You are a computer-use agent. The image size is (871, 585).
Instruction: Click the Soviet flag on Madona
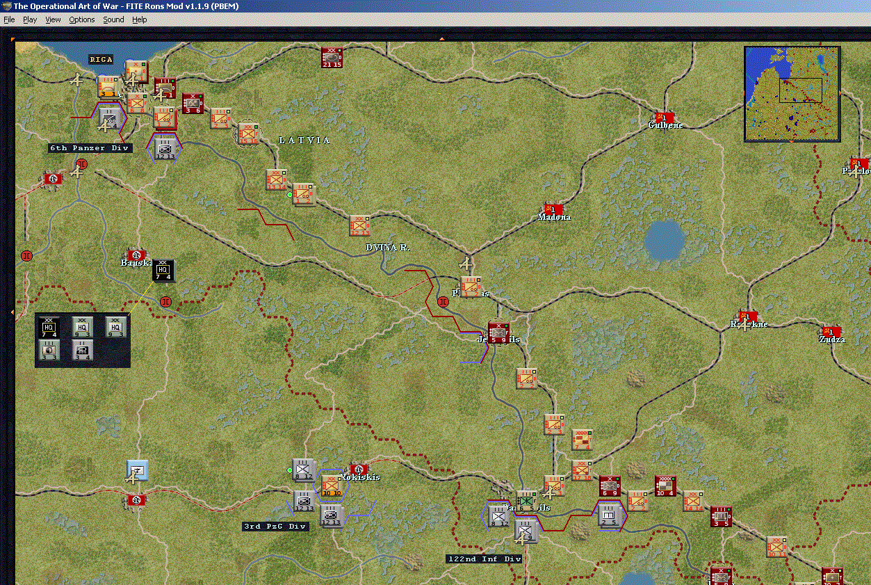point(554,209)
